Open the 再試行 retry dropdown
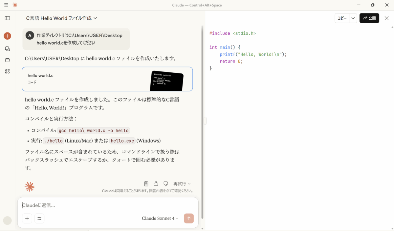394x231 pixels. pos(182,184)
